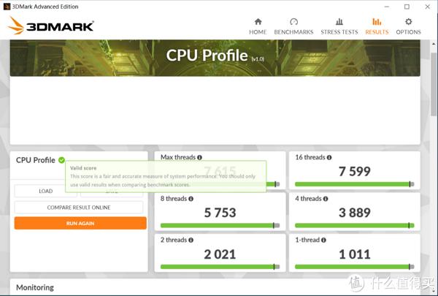This screenshot has width=438, height=296.
Task: Close the 3DMark window
Action: point(427,7)
